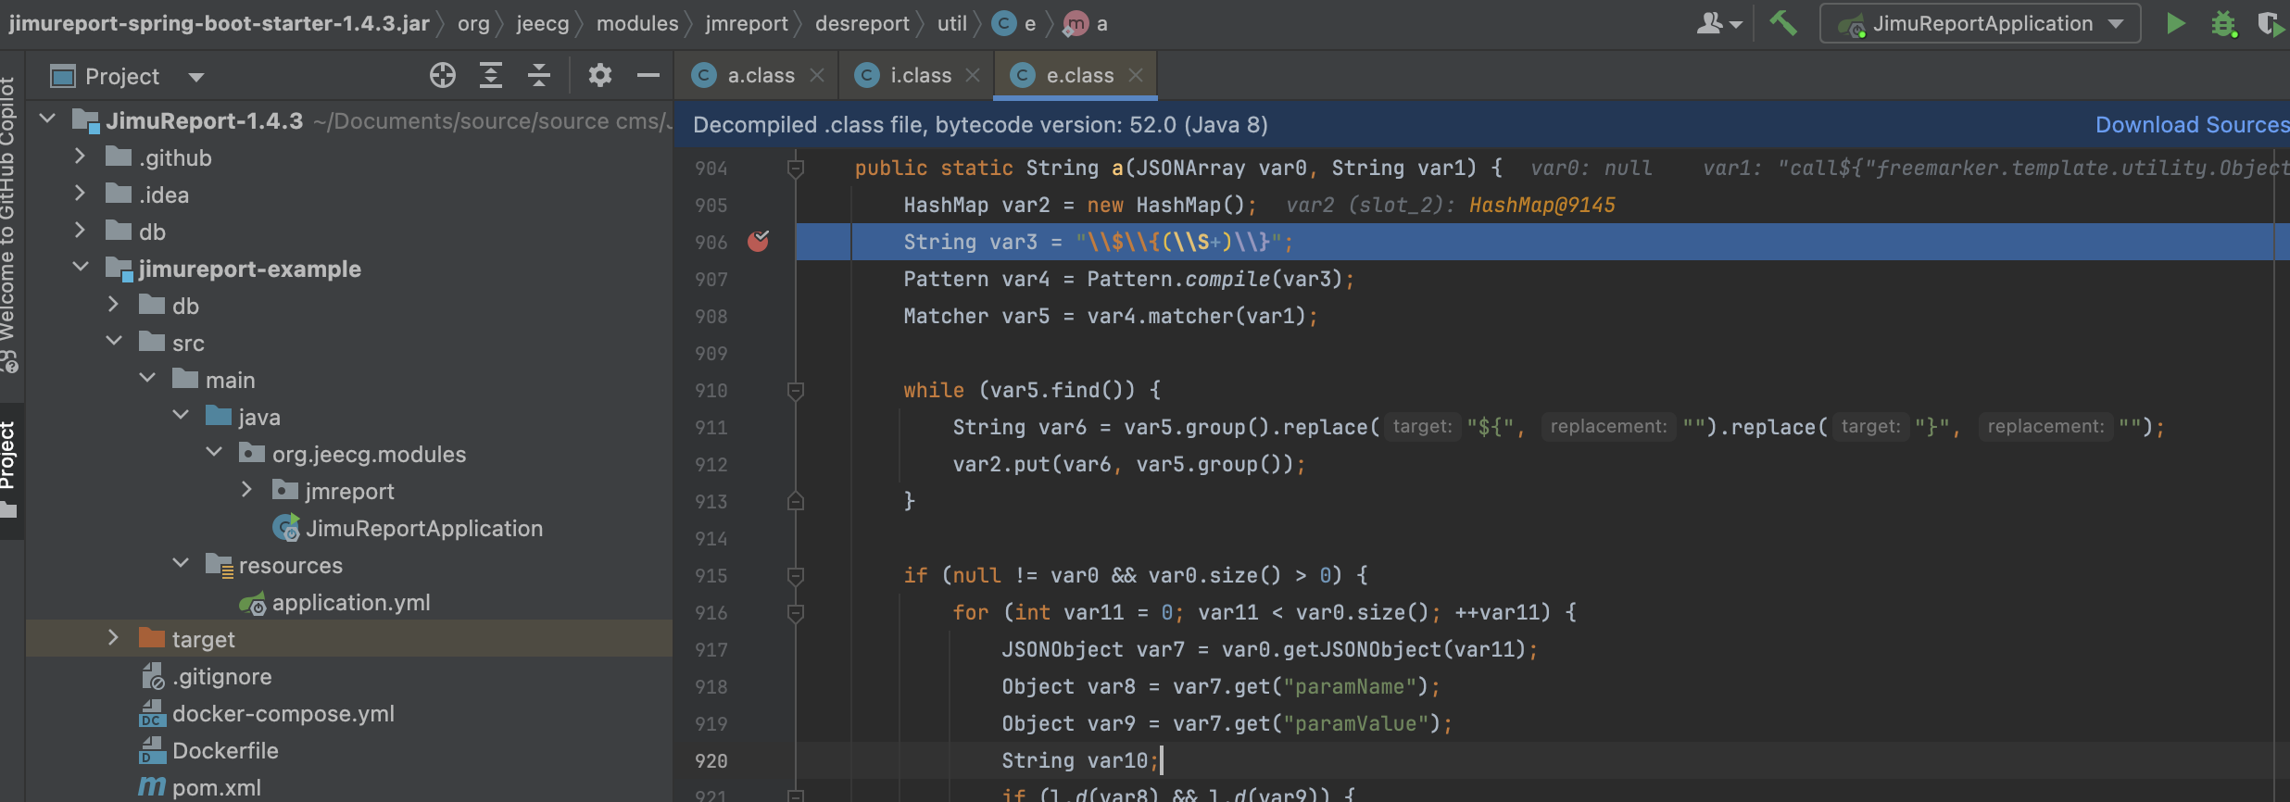Viewport: 2290px width, 802px height.
Task: Select application.yml in project tree
Action: pos(351,602)
